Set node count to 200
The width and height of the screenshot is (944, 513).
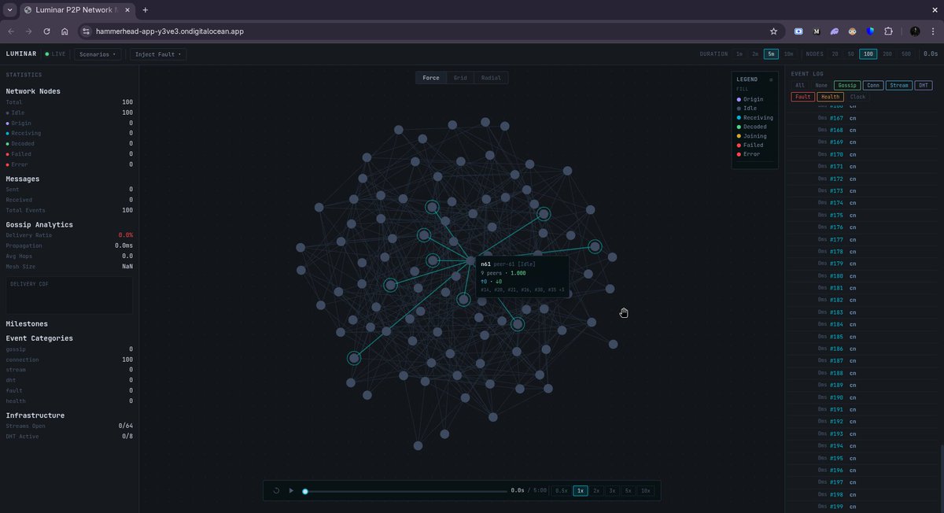[x=887, y=54]
